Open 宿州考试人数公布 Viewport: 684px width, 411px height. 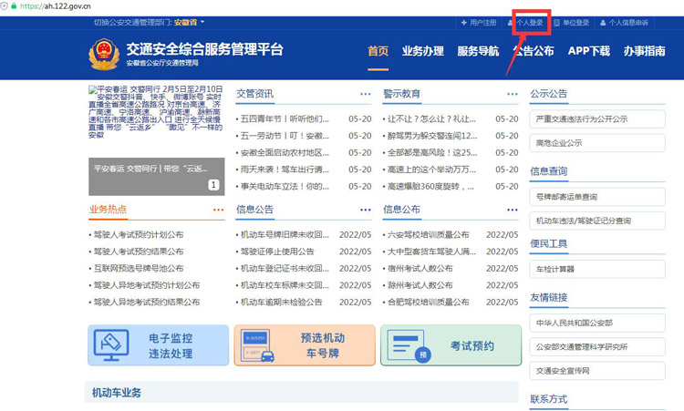coord(420,269)
